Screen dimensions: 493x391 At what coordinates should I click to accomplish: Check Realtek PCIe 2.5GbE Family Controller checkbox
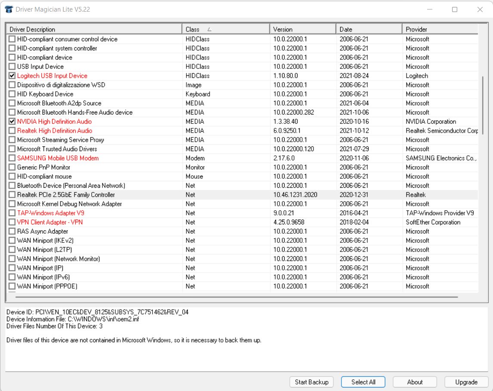pos(12,195)
